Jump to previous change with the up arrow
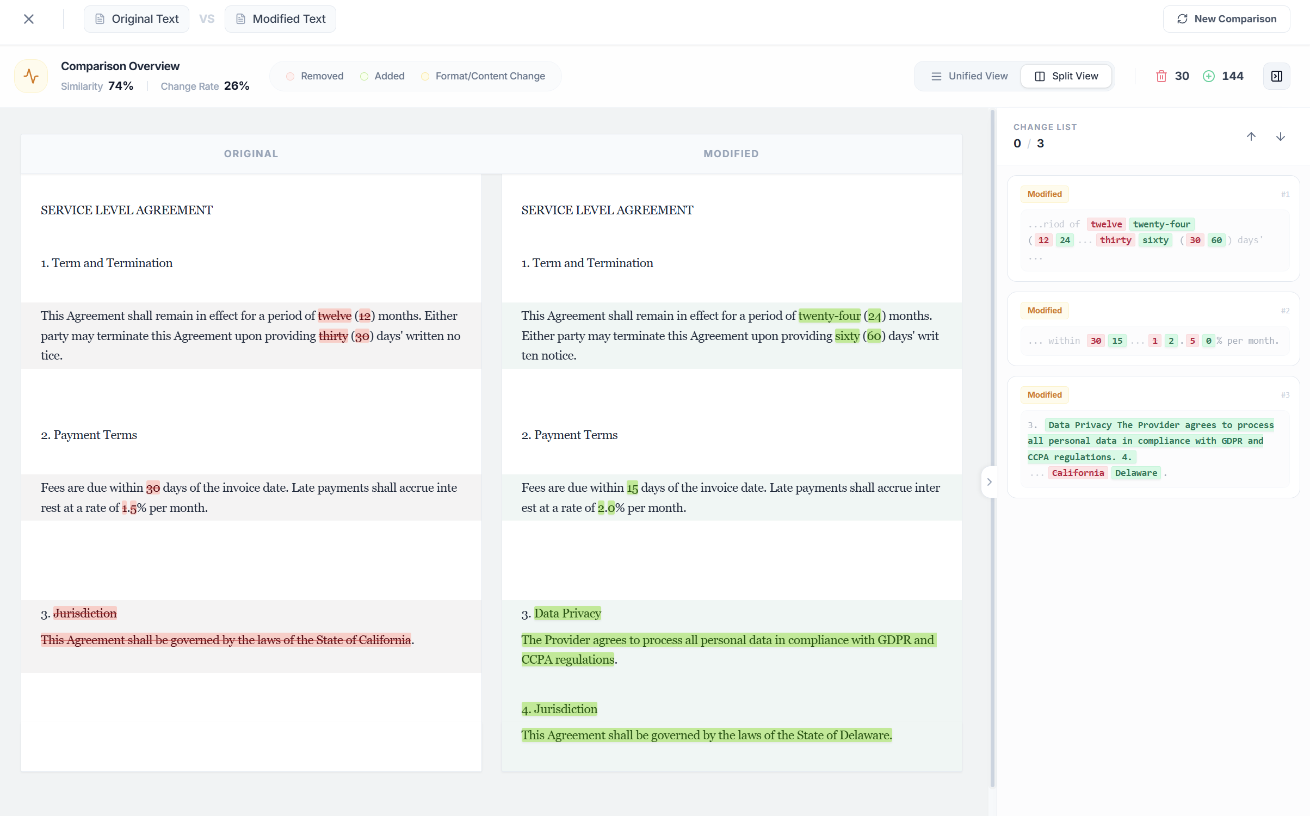Screen dimensions: 1310x816 [x=1251, y=136]
